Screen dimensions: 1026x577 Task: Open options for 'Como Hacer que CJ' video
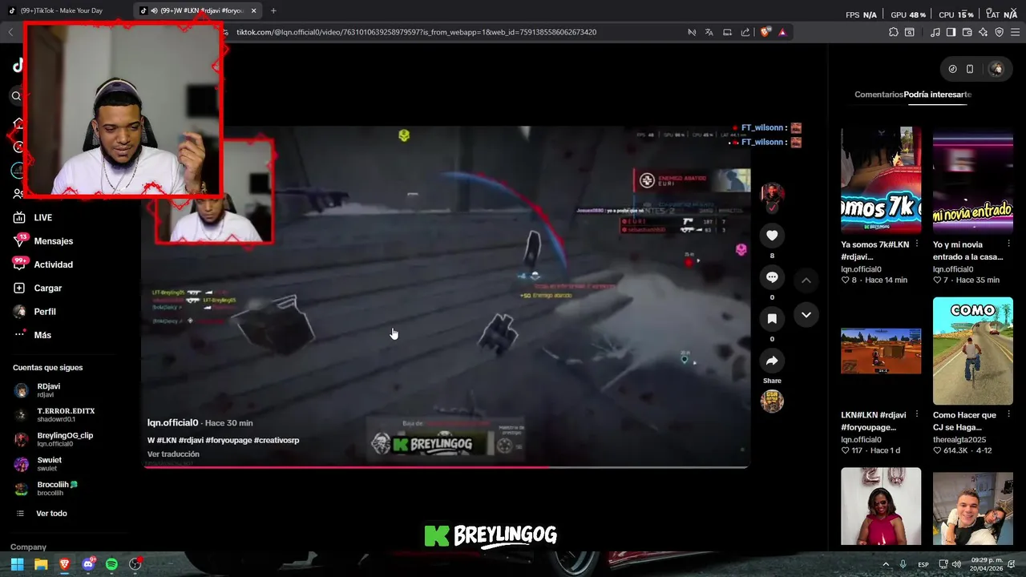pyautogui.click(x=1008, y=416)
